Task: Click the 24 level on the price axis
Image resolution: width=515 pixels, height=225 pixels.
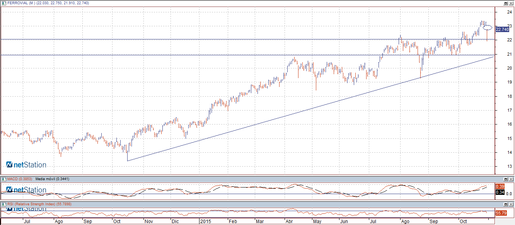Action: (510, 12)
